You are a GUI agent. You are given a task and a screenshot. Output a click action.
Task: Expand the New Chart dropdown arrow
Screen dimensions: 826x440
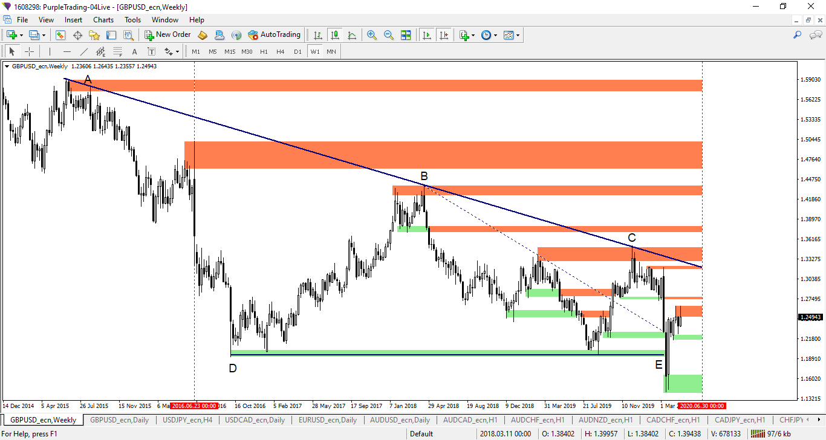[x=22, y=35]
